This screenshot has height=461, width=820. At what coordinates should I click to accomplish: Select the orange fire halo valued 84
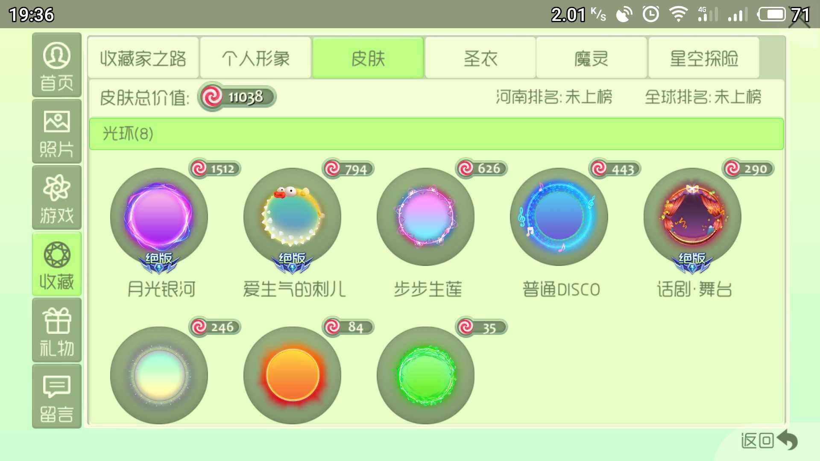[x=292, y=375]
